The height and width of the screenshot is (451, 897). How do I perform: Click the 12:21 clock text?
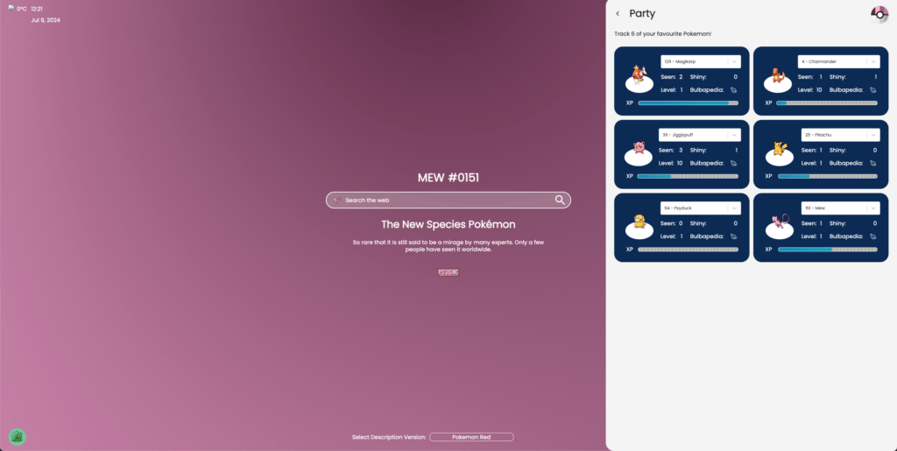point(37,9)
